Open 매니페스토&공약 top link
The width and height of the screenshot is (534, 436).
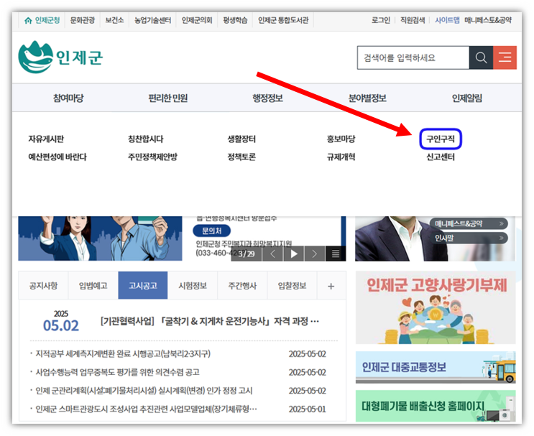click(x=488, y=20)
